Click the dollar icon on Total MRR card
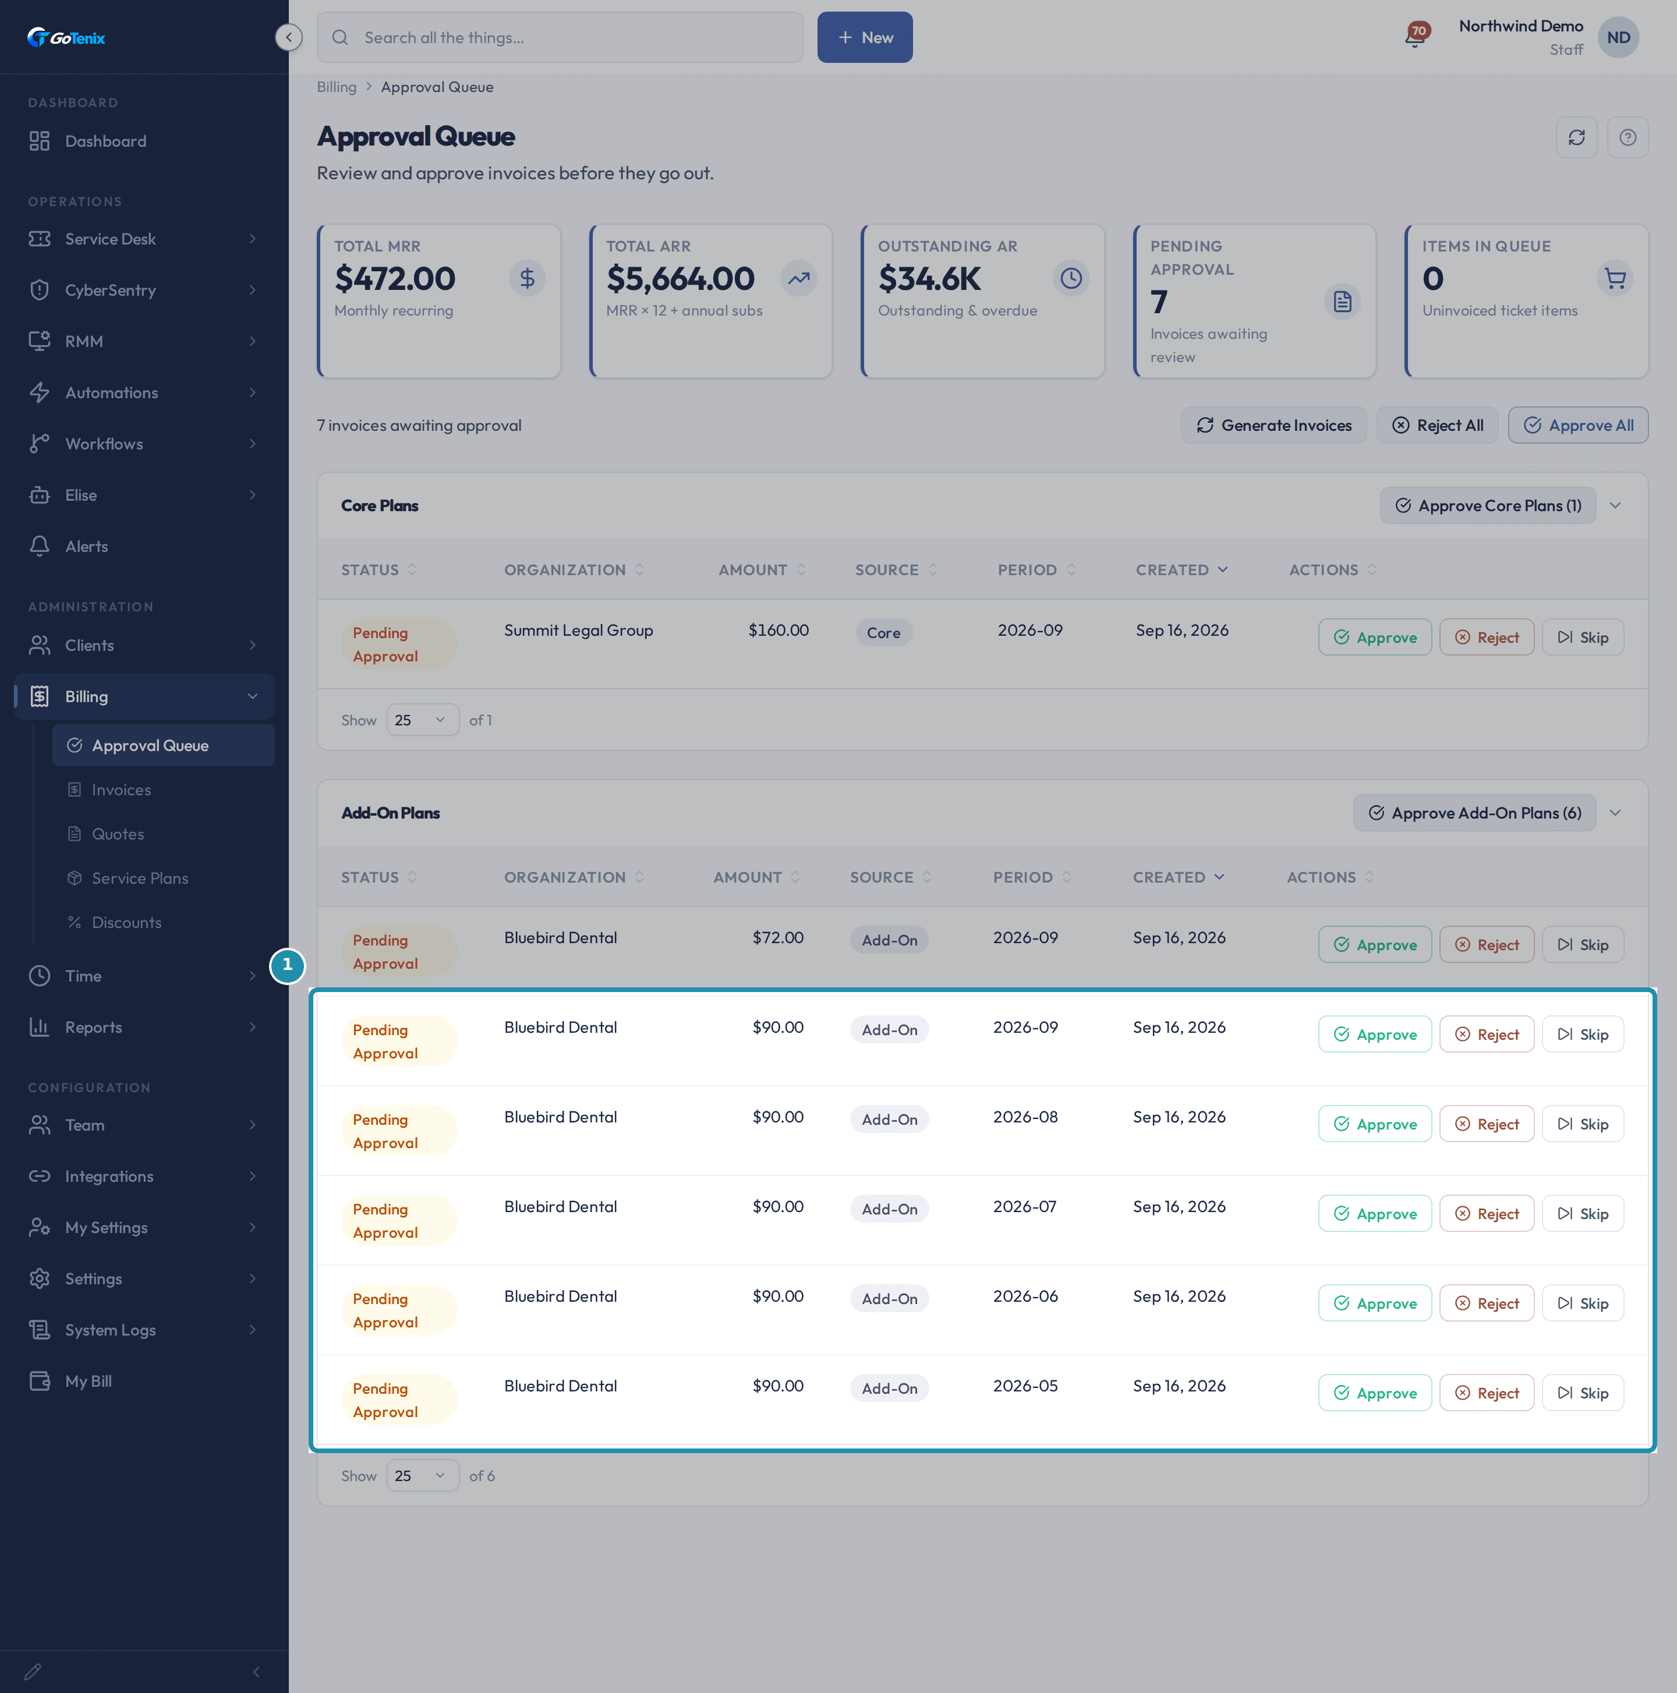 point(527,279)
